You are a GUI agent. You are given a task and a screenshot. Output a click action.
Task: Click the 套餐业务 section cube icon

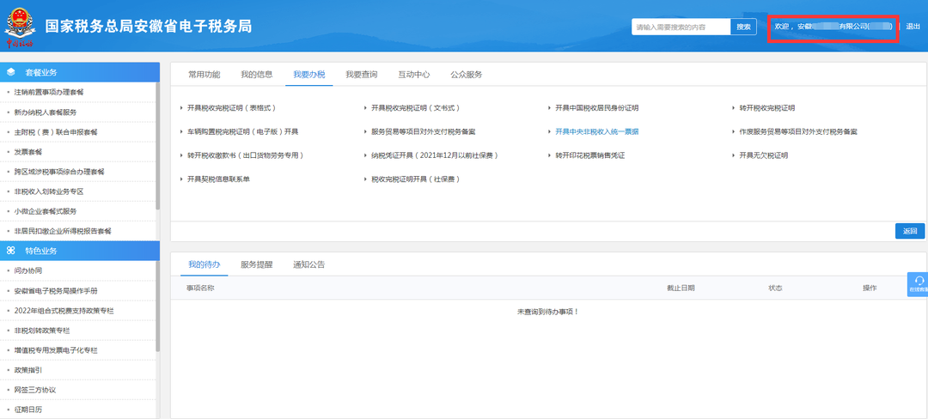10,72
